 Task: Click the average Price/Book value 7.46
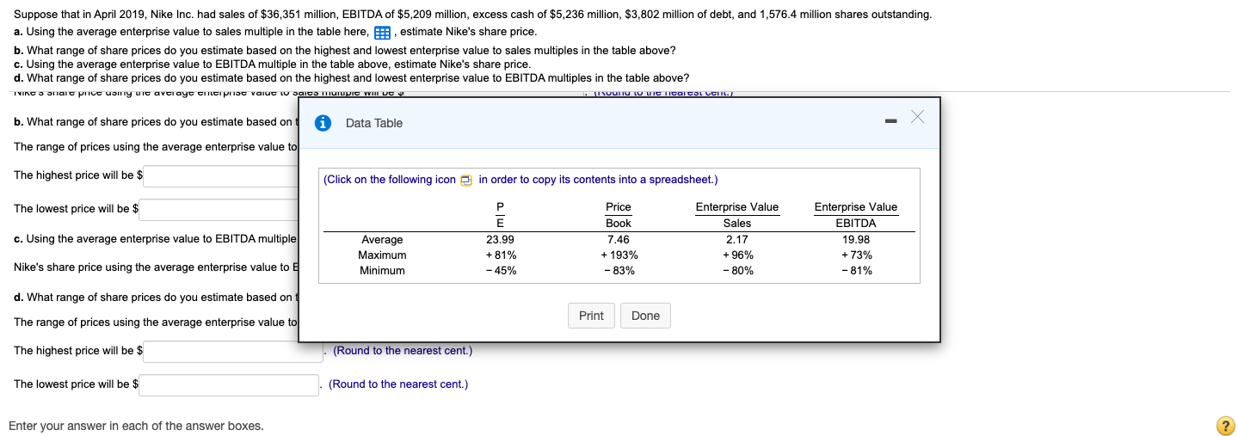coord(618,240)
